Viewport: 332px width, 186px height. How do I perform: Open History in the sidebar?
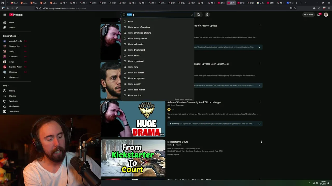point(16,91)
